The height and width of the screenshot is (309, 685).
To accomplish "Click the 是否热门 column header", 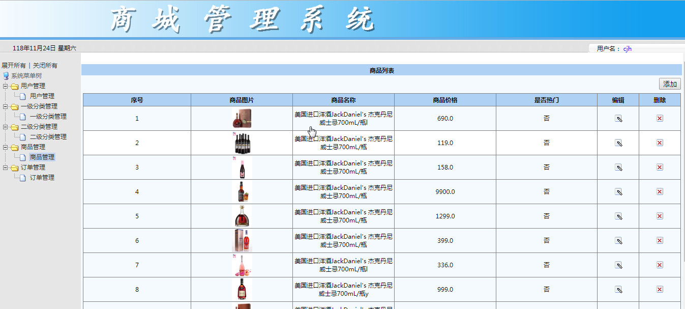I will pyautogui.click(x=547, y=100).
